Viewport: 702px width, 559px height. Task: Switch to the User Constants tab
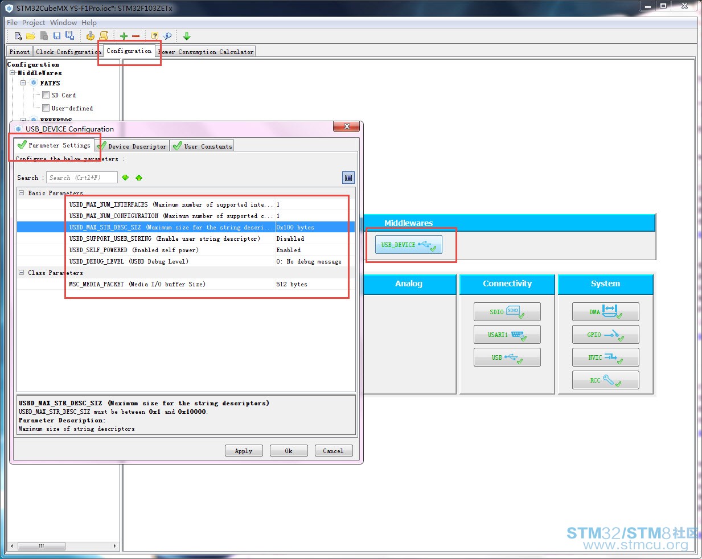[x=202, y=146]
